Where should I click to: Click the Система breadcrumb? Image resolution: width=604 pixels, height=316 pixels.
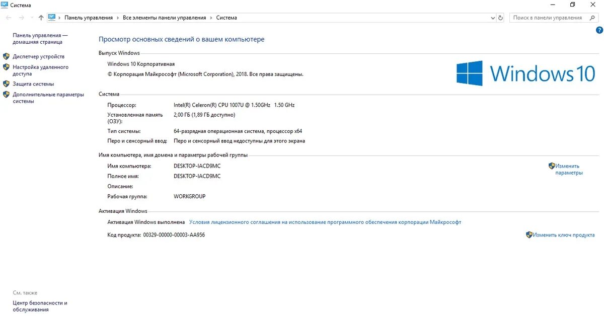(x=226, y=18)
